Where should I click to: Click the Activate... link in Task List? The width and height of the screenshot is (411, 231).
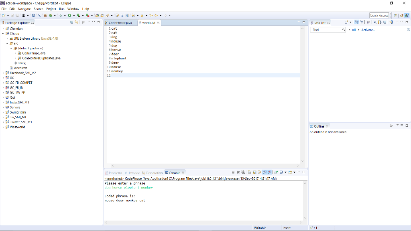(368, 30)
